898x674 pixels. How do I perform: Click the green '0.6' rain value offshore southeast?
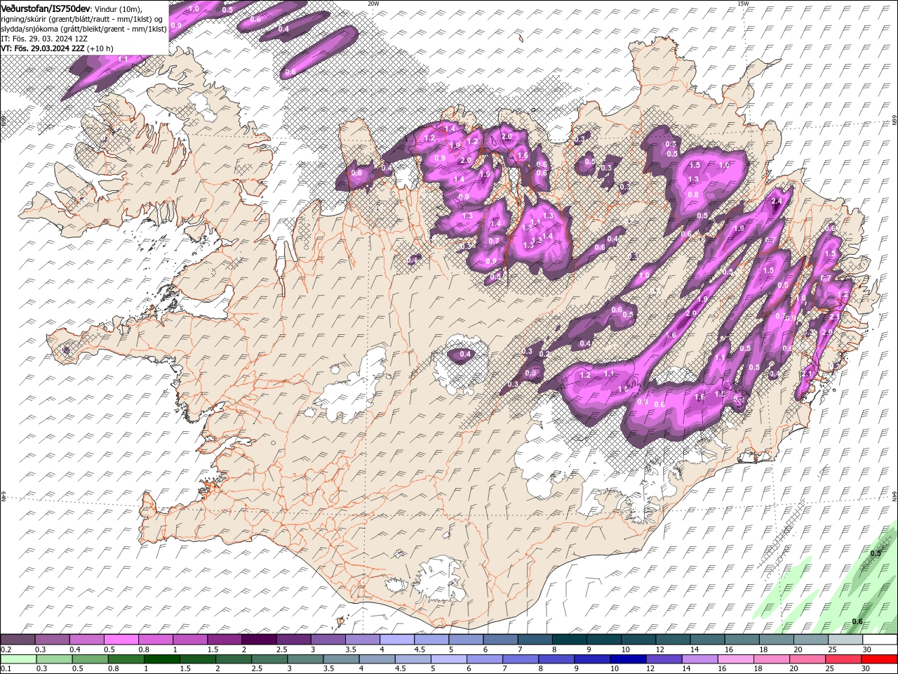857,621
